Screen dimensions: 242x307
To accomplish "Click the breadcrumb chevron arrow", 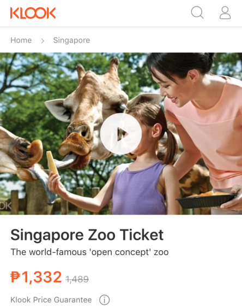I will (x=43, y=40).
